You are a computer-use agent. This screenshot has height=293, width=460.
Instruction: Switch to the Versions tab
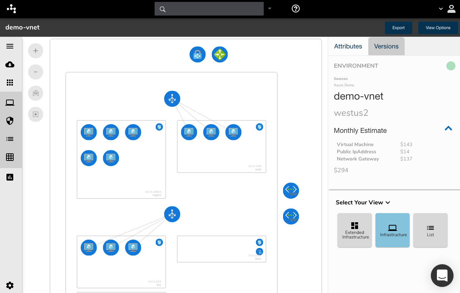(x=386, y=46)
